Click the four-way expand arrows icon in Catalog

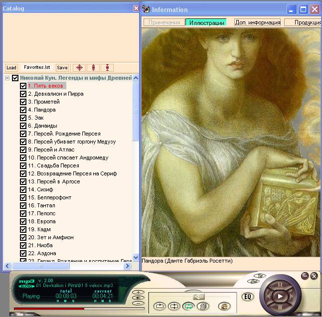pyautogui.click(x=79, y=68)
